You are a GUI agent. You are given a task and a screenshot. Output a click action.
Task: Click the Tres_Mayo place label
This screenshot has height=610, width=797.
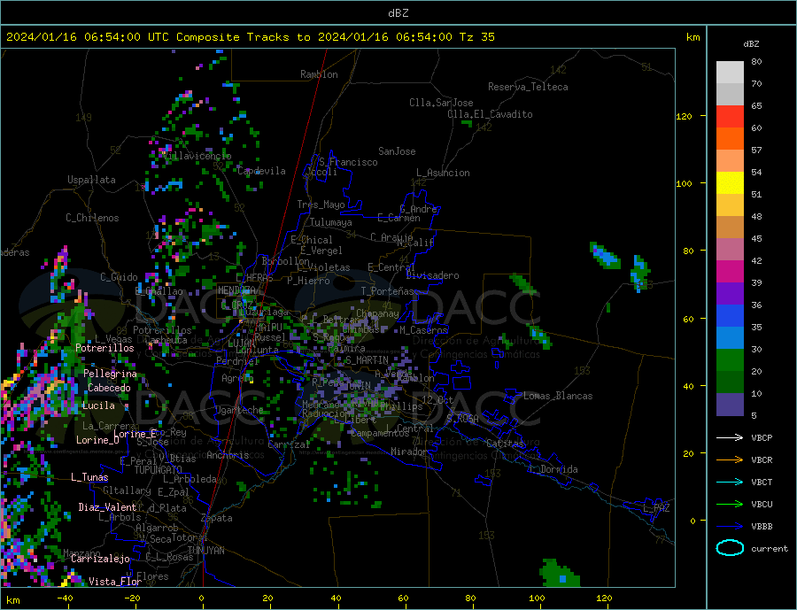pos(321,205)
